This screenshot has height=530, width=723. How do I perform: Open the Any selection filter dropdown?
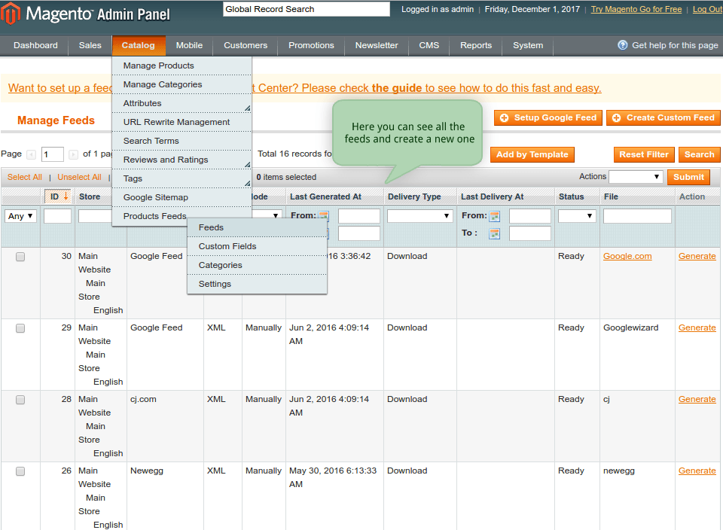tap(20, 215)
